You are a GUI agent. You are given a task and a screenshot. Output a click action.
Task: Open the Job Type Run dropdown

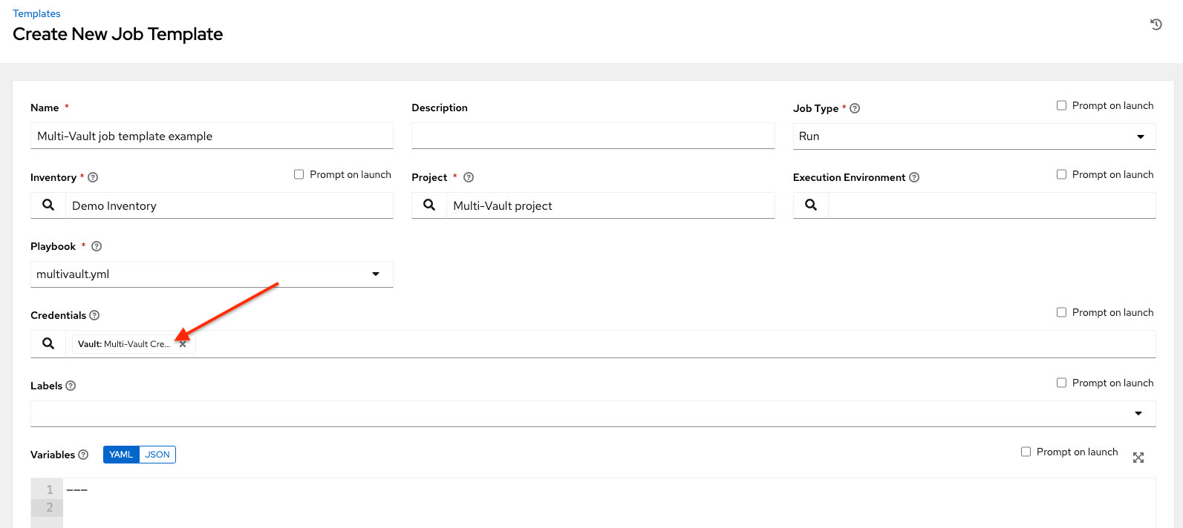click(x=974, y=136)
